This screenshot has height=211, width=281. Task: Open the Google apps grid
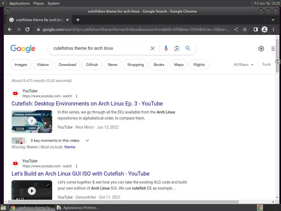[273, 48]
